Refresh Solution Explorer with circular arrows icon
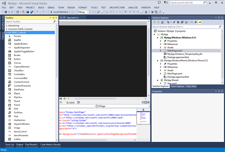225x152 pixels. coord(178,22)
